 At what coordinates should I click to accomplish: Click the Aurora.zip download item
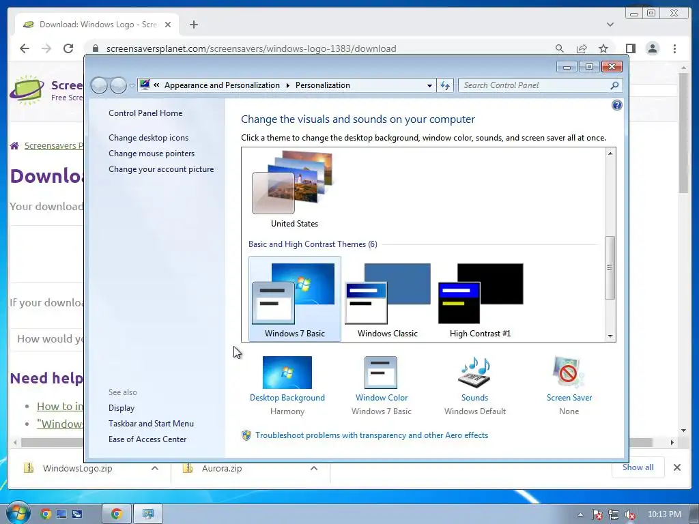click(222, 468)
